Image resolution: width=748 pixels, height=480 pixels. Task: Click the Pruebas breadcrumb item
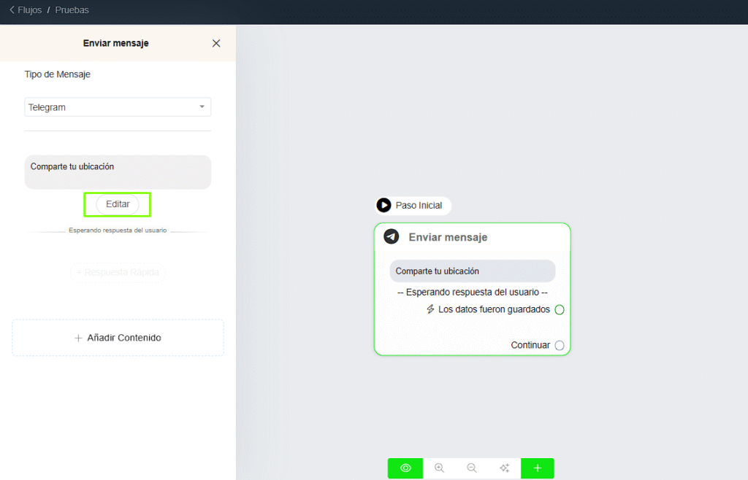pyautogui.click(x=72, y=10)
